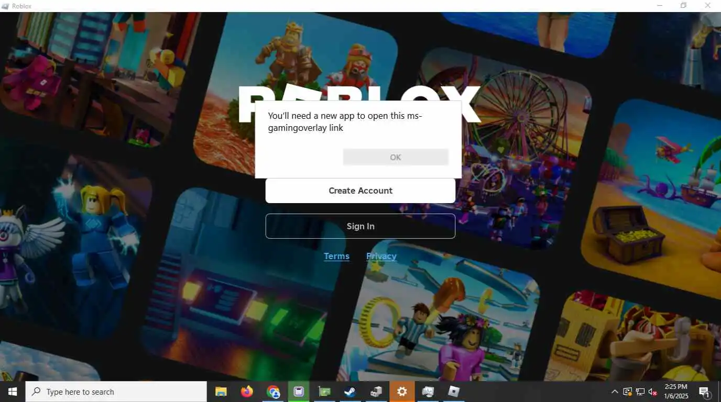Click the Roblox title bar icon
The image size is (721, 402).
pos(5,6)
